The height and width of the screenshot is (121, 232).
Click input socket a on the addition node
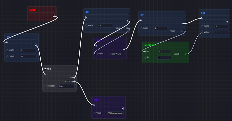pyautogui.click(x=145, y=51)
